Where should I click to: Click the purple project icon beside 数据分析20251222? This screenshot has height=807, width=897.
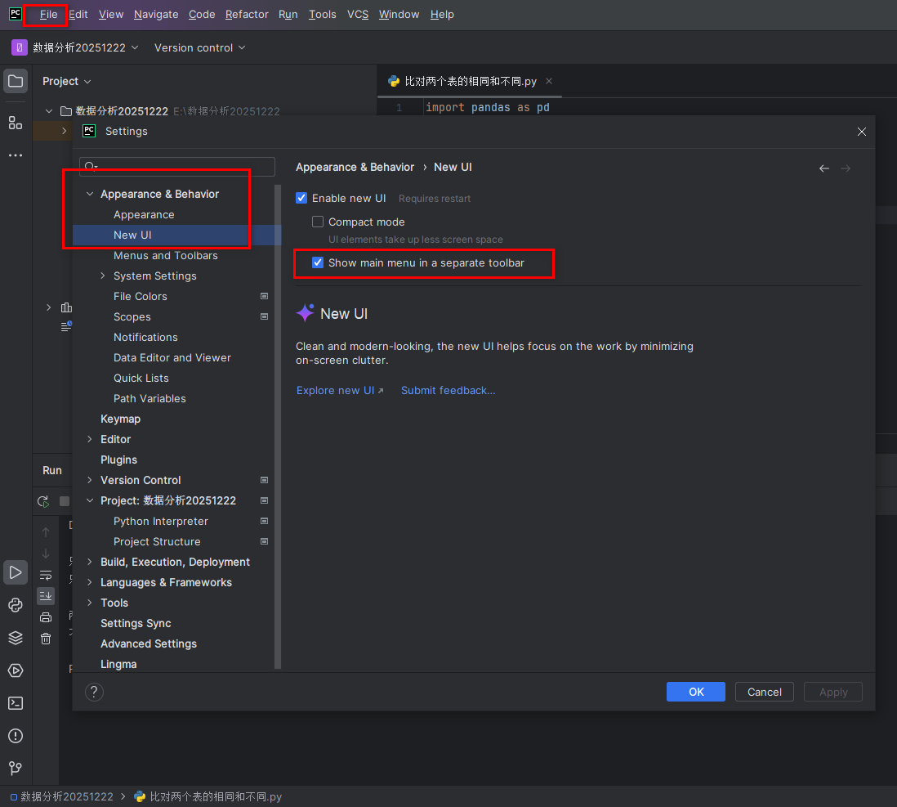(x=20, y=47)
